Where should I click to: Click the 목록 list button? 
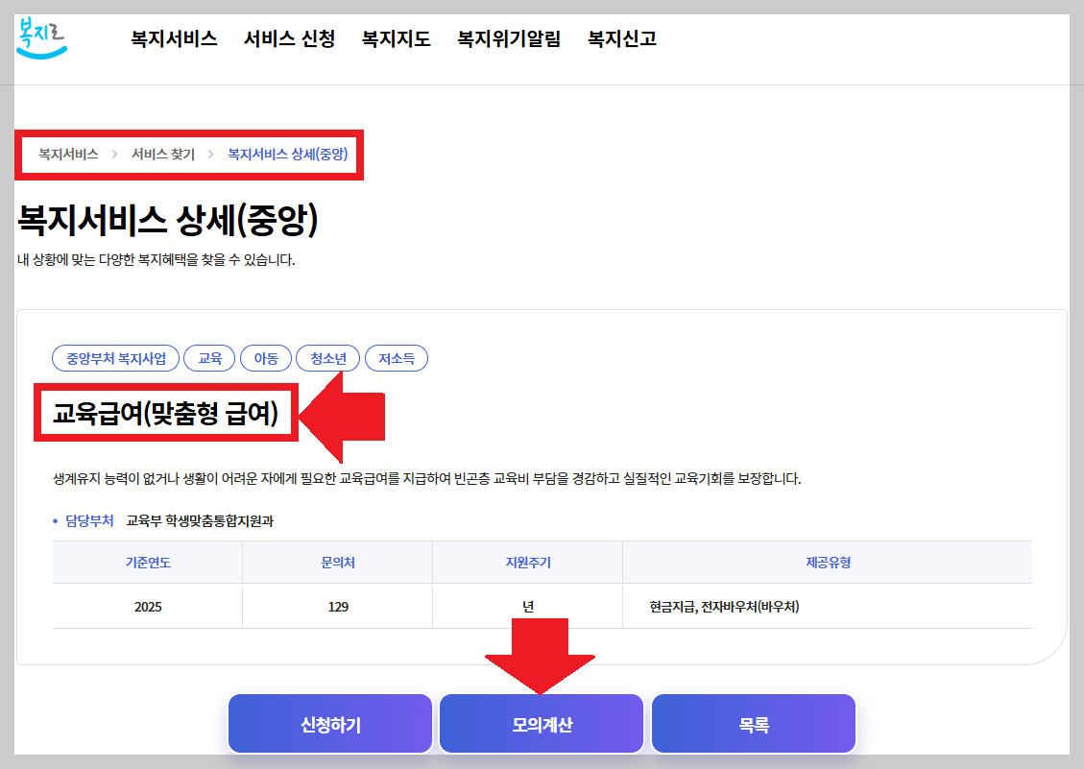tap(753, 722)
